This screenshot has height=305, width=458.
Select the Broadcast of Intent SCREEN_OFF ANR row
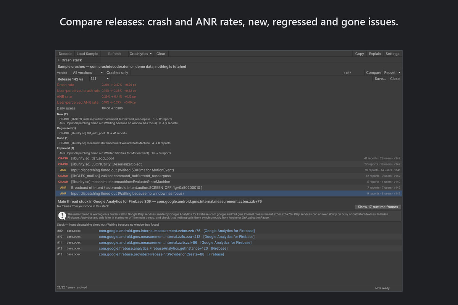(x=229, y=188)
